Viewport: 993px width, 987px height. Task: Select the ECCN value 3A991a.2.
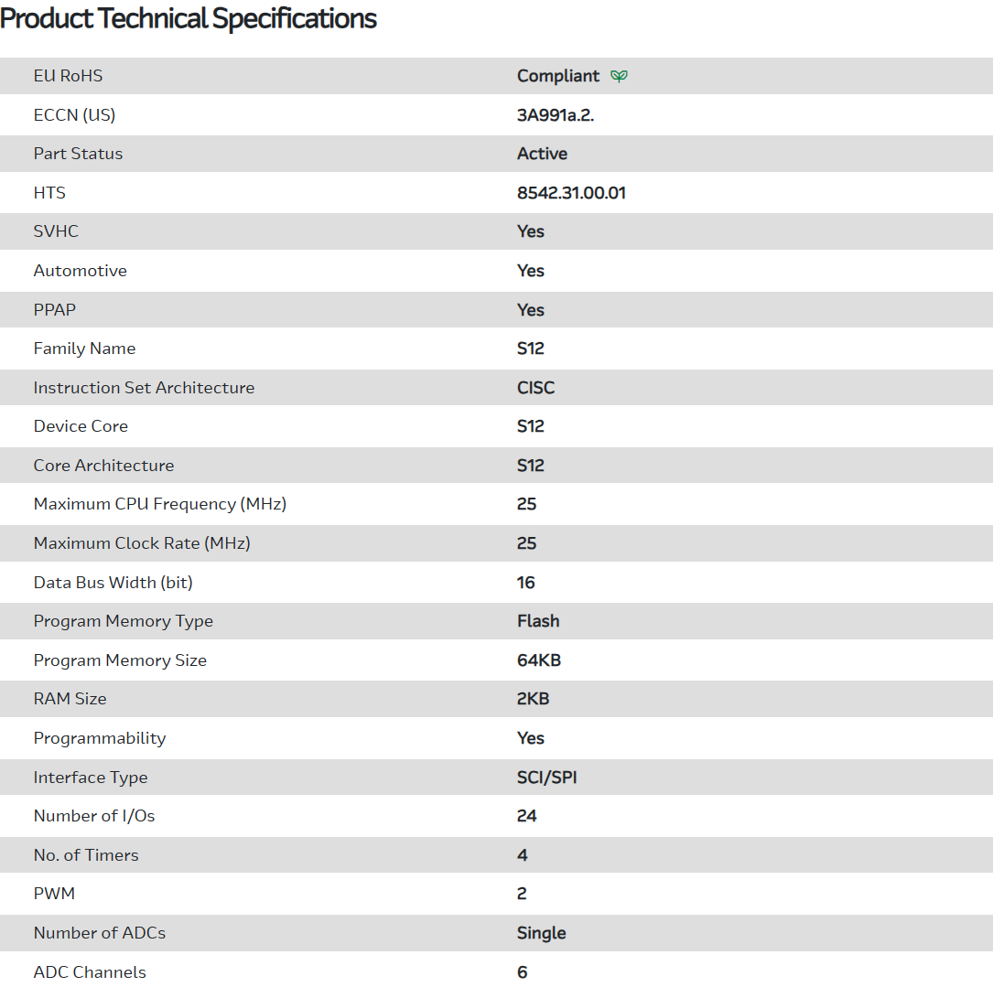coord(556,115)
